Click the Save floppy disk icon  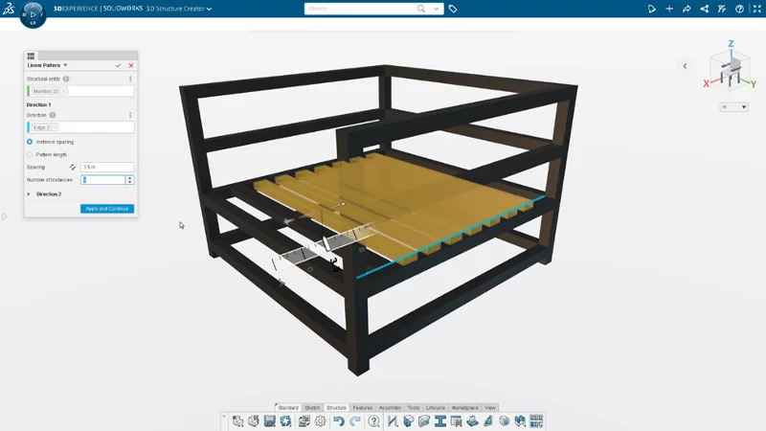(x=270, y=420)
